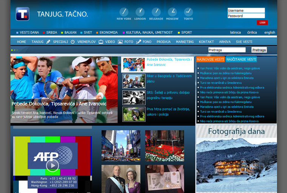Viewport: 287px width, 193px height.
Task: Select the Riker in Belgrade thumbnail
Action: [134, 81]
